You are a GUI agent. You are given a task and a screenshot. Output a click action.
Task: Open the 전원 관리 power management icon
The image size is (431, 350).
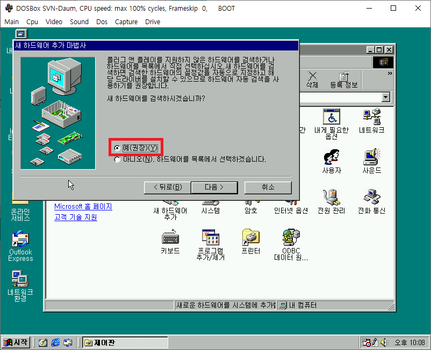coord(332,201)
